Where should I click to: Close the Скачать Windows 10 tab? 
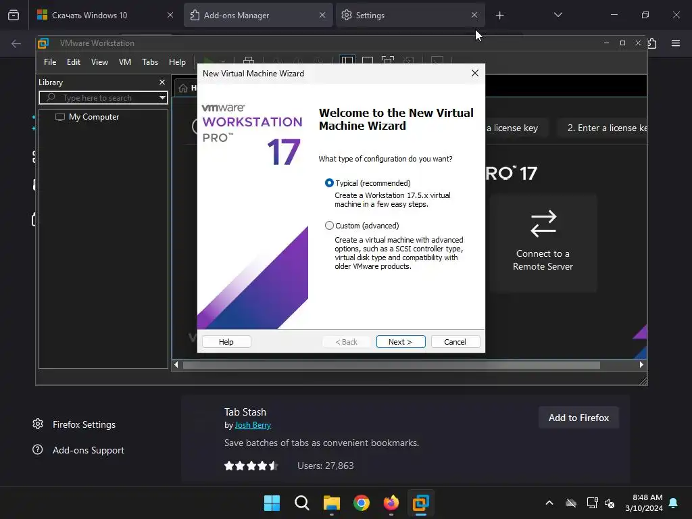(x=170, y=15)
